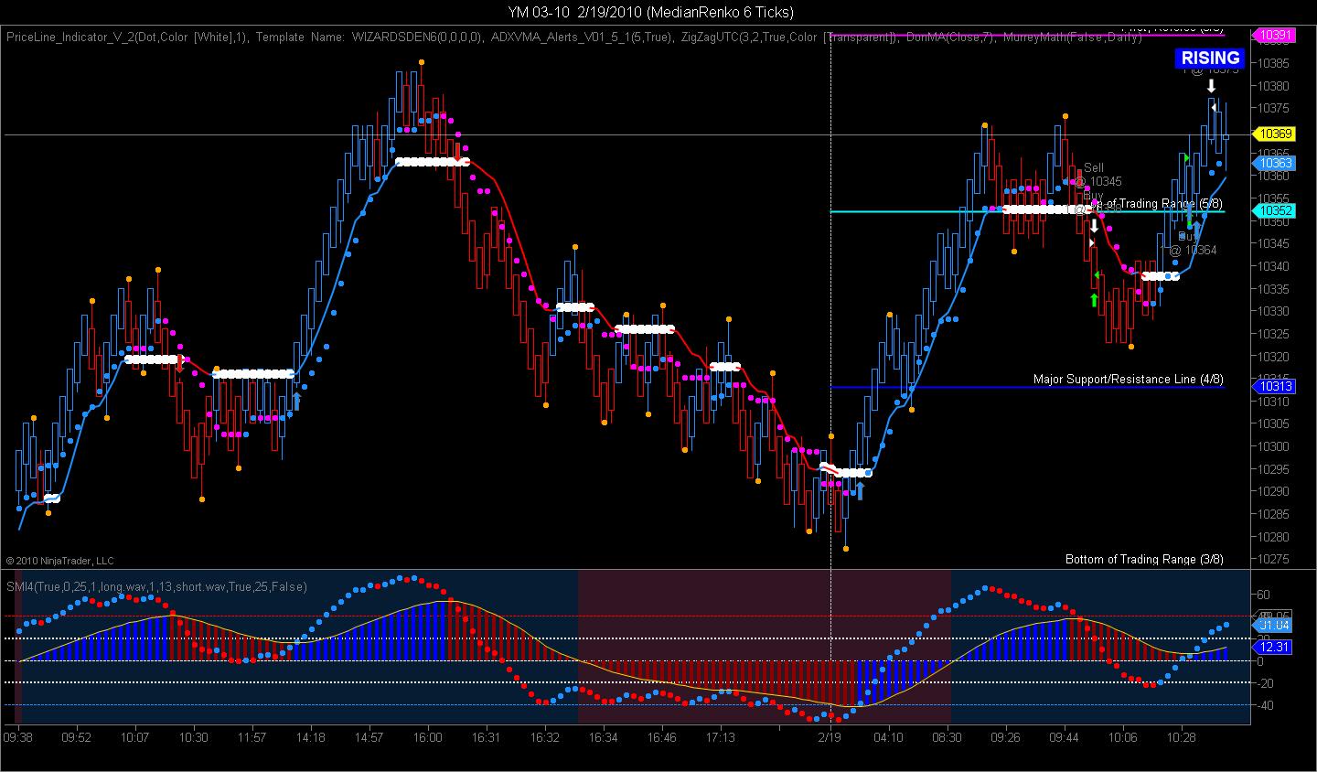The width and height of the screenshot is (1317, 772).
Task: Click the 16:31 time axis label
Action: (486, 737)
